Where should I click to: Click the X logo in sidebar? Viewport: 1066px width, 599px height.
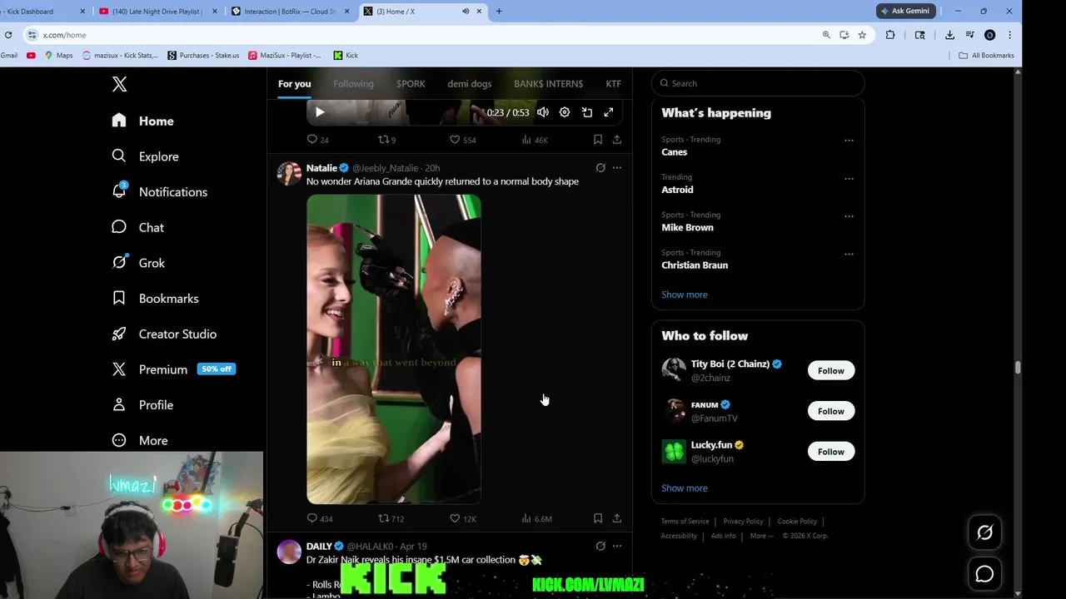(x=119, y=84)
